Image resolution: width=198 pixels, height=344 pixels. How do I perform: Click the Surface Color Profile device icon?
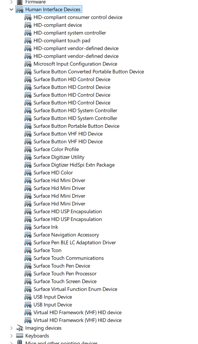click(x=28, y=149)
